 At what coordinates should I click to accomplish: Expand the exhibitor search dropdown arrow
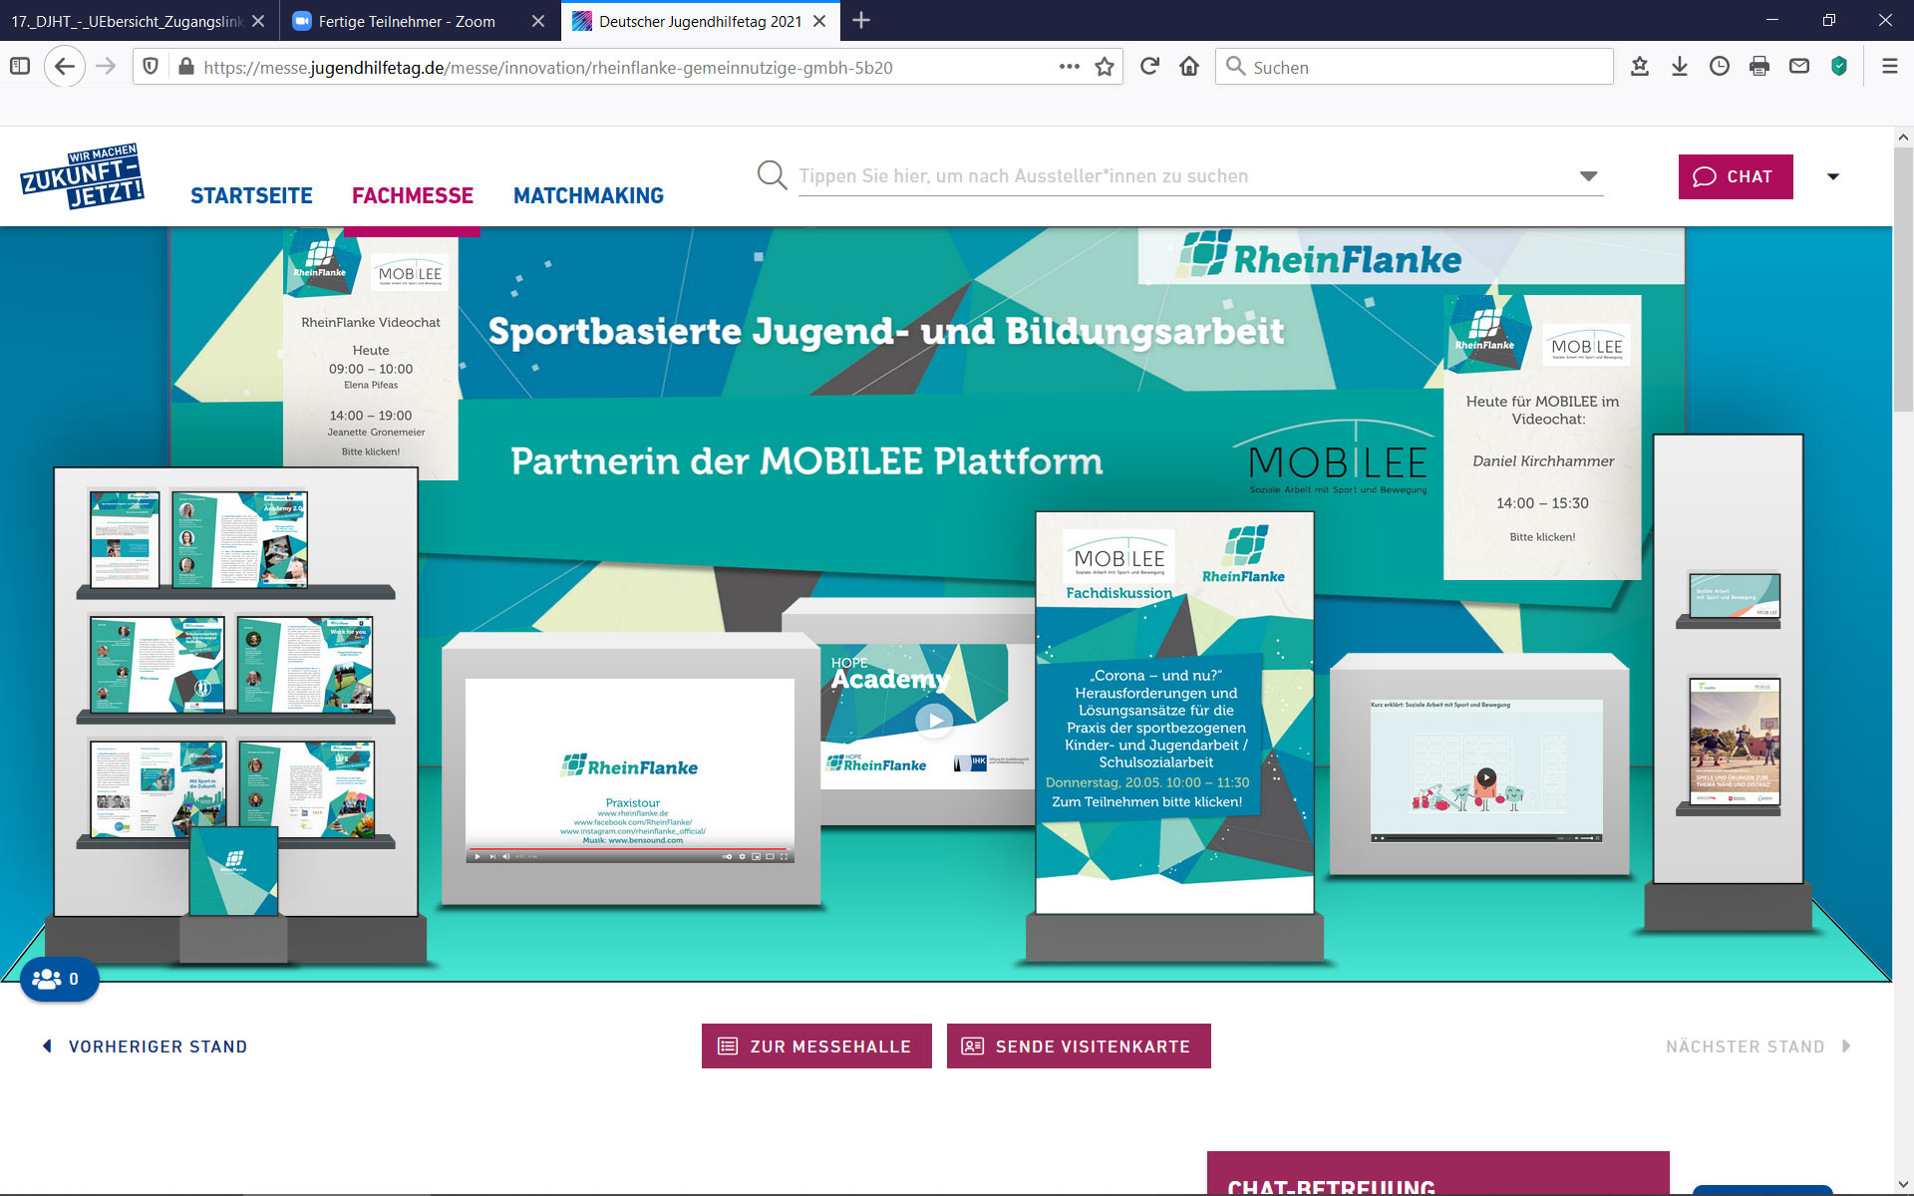(1588, 176)
